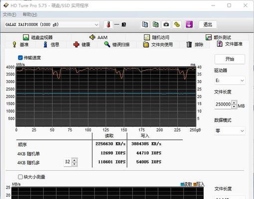
Task: Close the HD Tune Pro window
Action: [246, 5]
